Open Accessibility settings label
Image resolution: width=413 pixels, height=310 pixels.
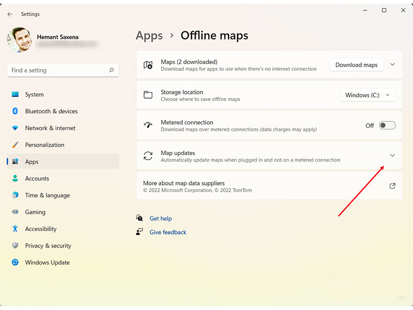coord(41,229)
